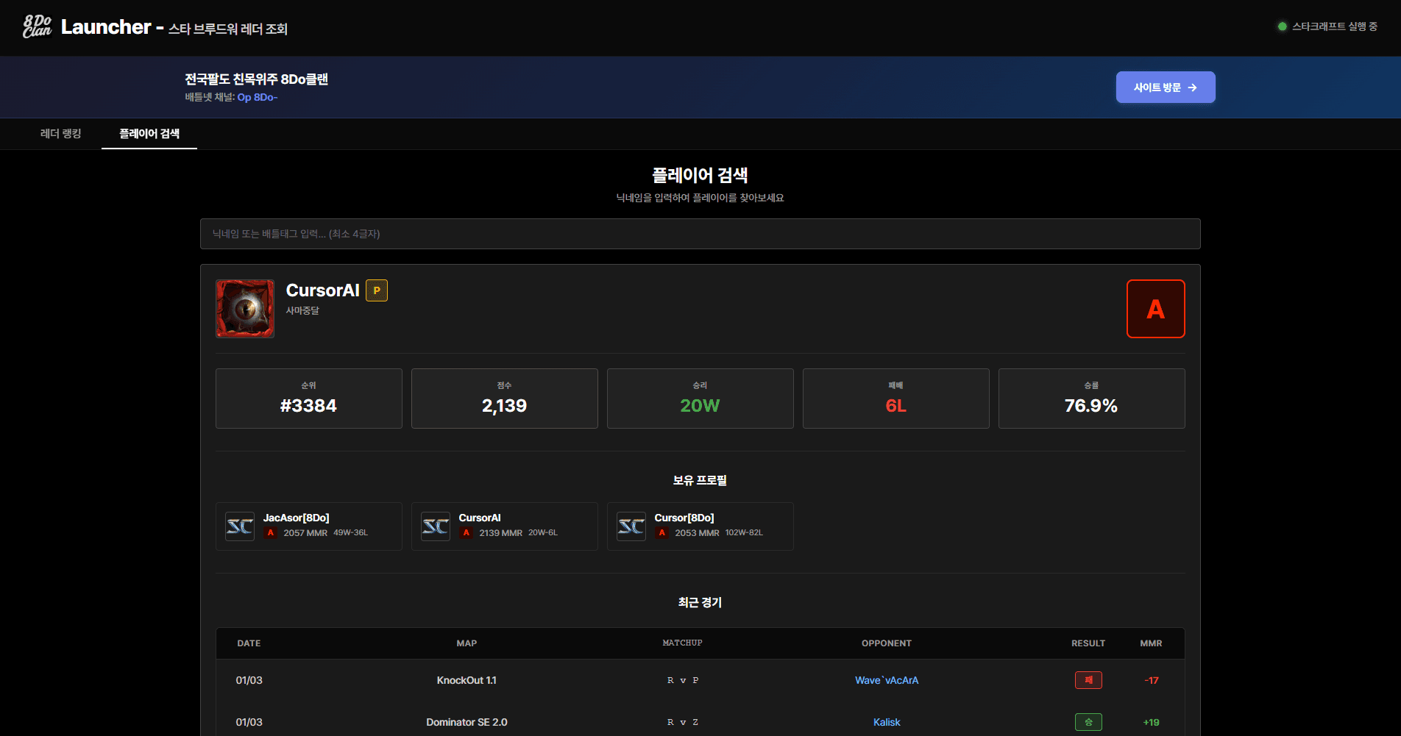
Task: Switch to the 레더 랭킹 tab
Action: tap(61, 134)
